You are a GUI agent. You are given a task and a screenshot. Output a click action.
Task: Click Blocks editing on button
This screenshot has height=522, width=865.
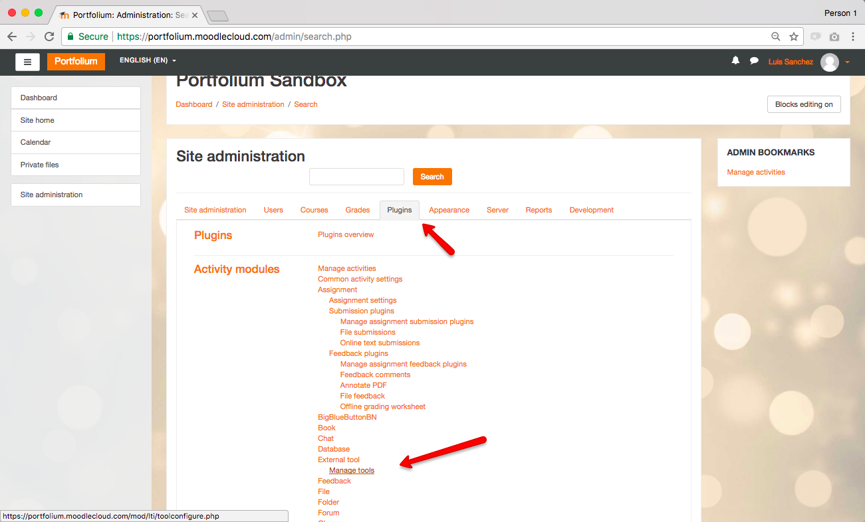[804, 104]
